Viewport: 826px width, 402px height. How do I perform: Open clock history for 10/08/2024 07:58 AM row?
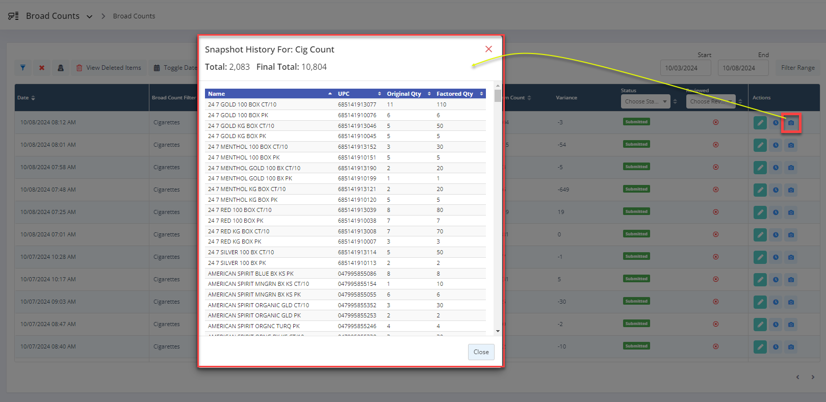pyautogui.click(x=776, y=168)
